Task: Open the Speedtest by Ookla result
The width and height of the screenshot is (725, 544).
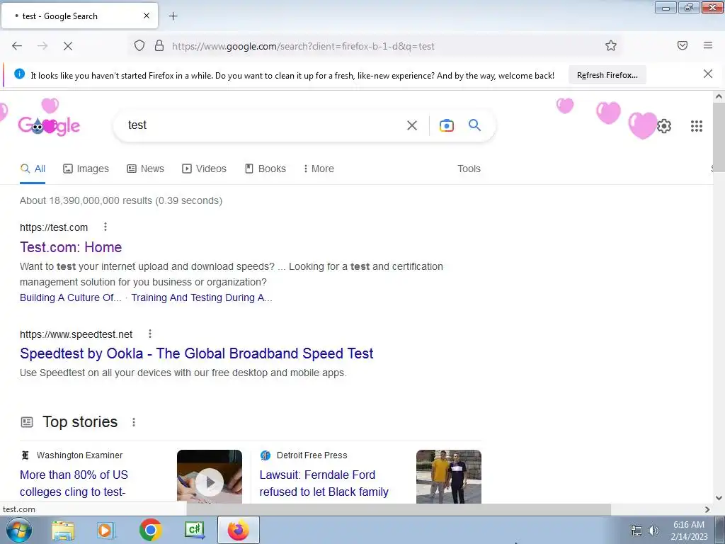Action: (x=197, y=353)
